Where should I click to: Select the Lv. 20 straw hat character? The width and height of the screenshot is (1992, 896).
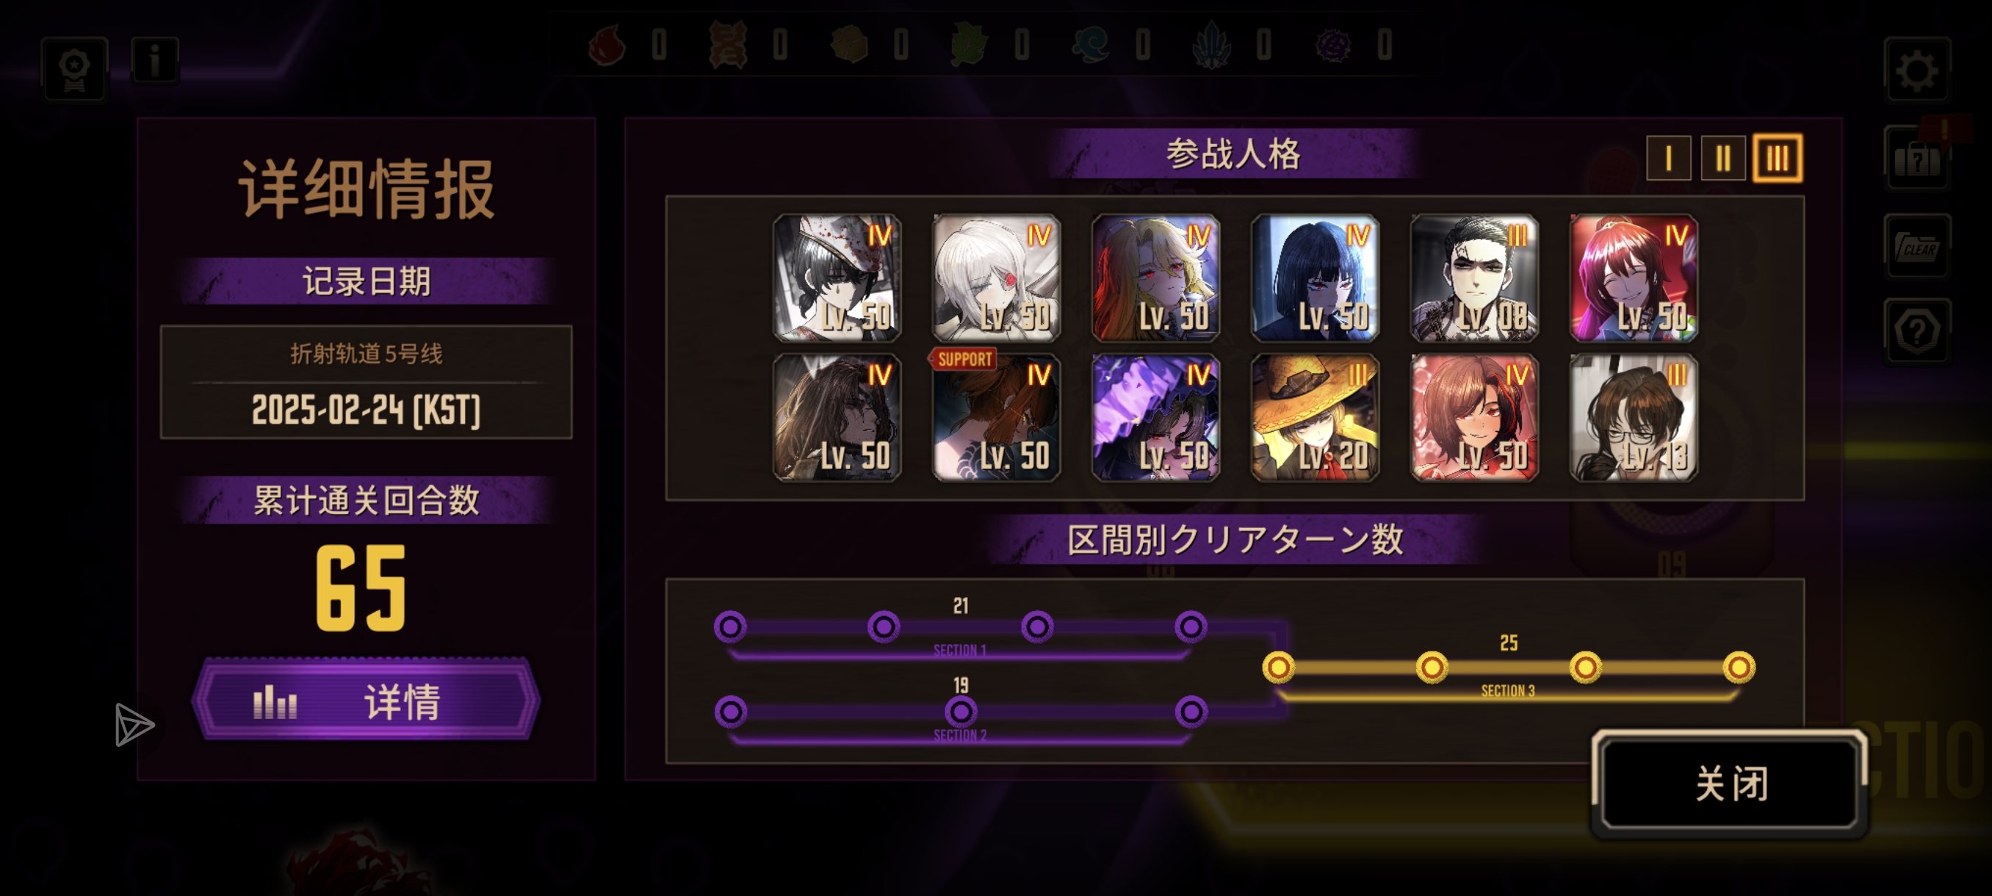[x=1315, y=417]
